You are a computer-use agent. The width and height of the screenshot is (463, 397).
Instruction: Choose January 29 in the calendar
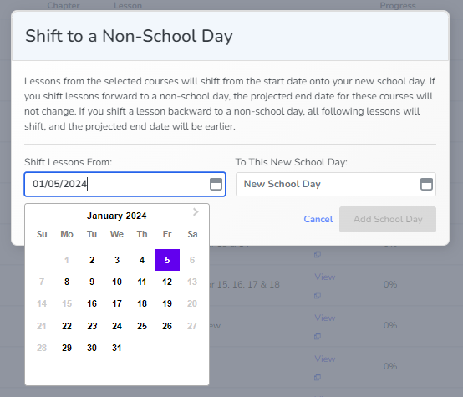pos(67,348)
